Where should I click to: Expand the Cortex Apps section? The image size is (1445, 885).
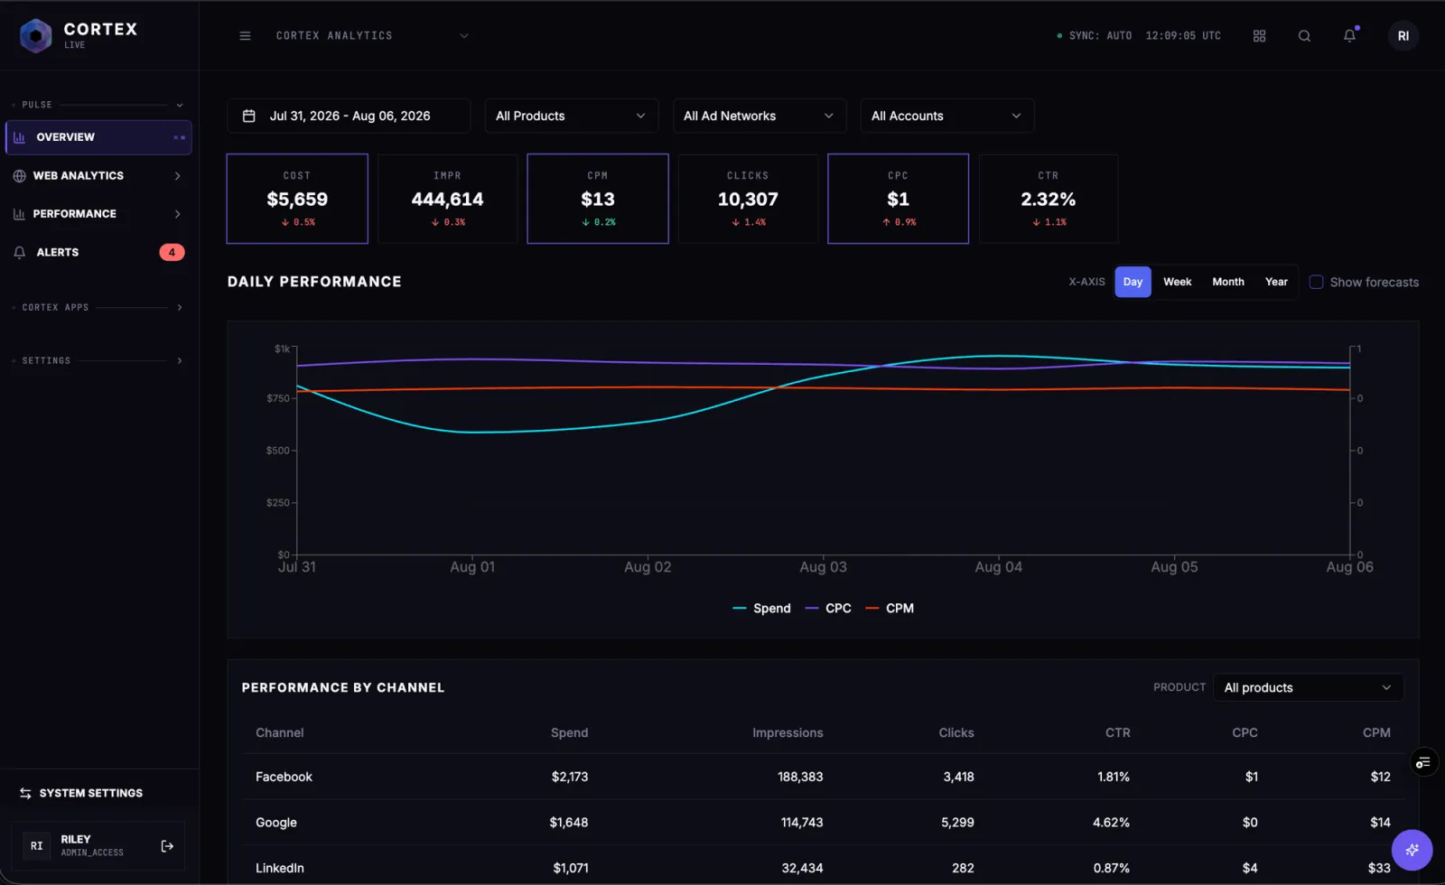(x=99, y=308)
